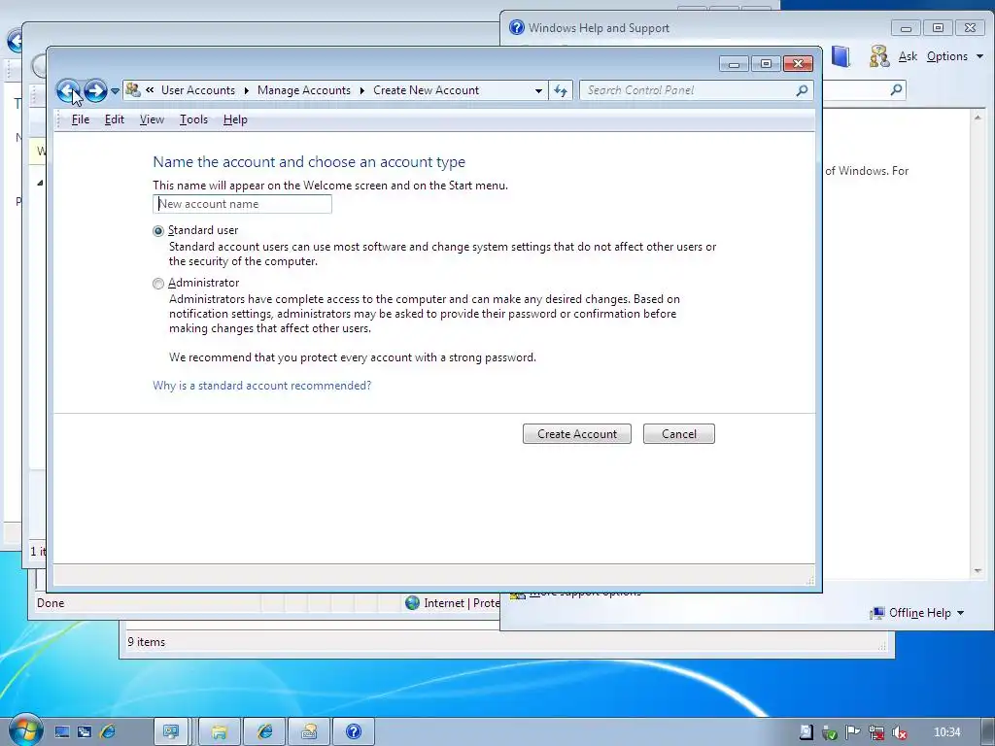Click the Ask people icon in Help window
This screenshot has width=995, height=746.
pyautogui.click(x=878, y=56)
